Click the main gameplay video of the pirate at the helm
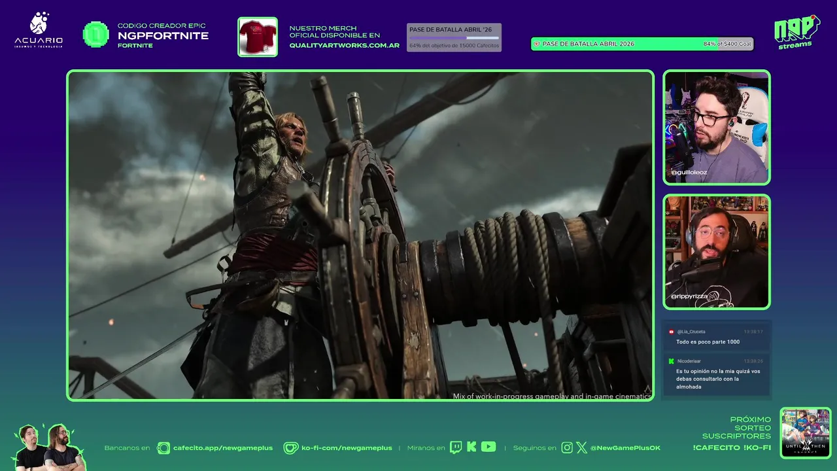837x471 pixels. (360, 235)
